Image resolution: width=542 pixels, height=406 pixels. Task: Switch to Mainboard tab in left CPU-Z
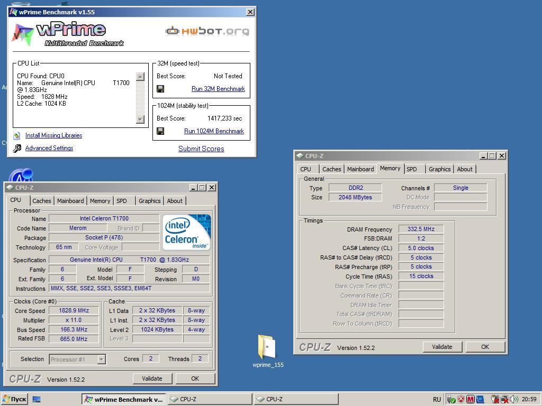click(x=70, y=201)
